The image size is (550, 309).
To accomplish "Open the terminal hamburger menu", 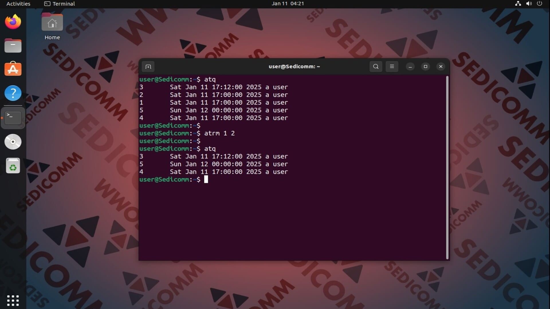I will point(392,67).
